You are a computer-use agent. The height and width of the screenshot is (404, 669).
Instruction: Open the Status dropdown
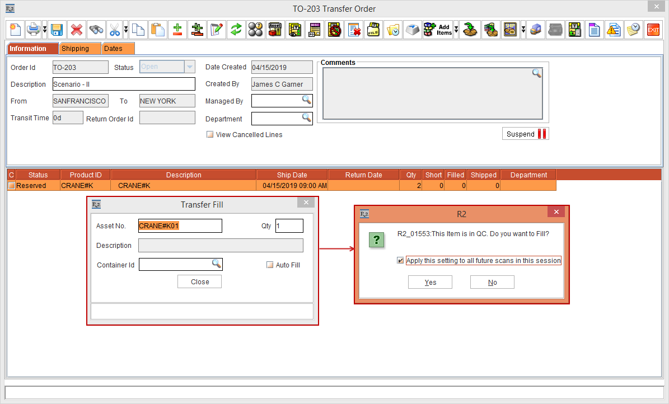(190, 67)
